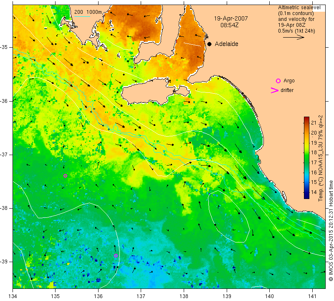Image resolution: width=334 pixels, height=301 pixels.
Task: Click the 19 label on temperature scale
Action: [314, 143]
